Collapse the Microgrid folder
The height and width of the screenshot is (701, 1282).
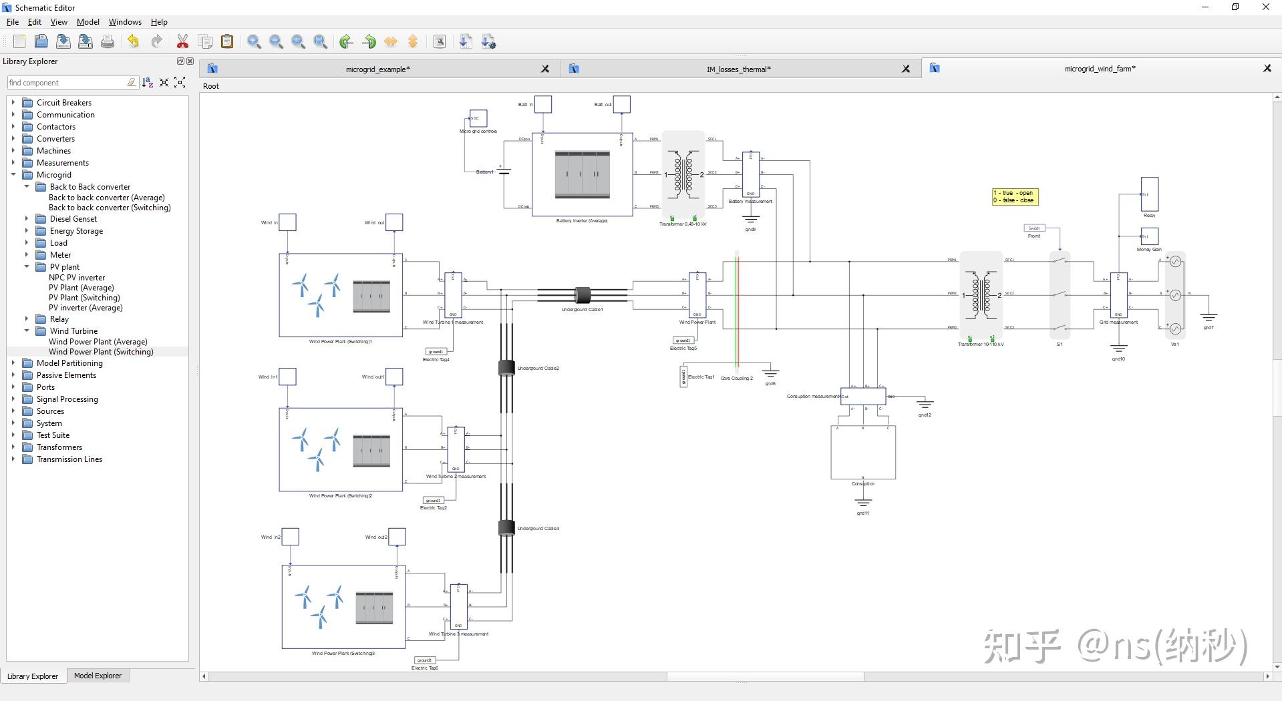point(13,175)
